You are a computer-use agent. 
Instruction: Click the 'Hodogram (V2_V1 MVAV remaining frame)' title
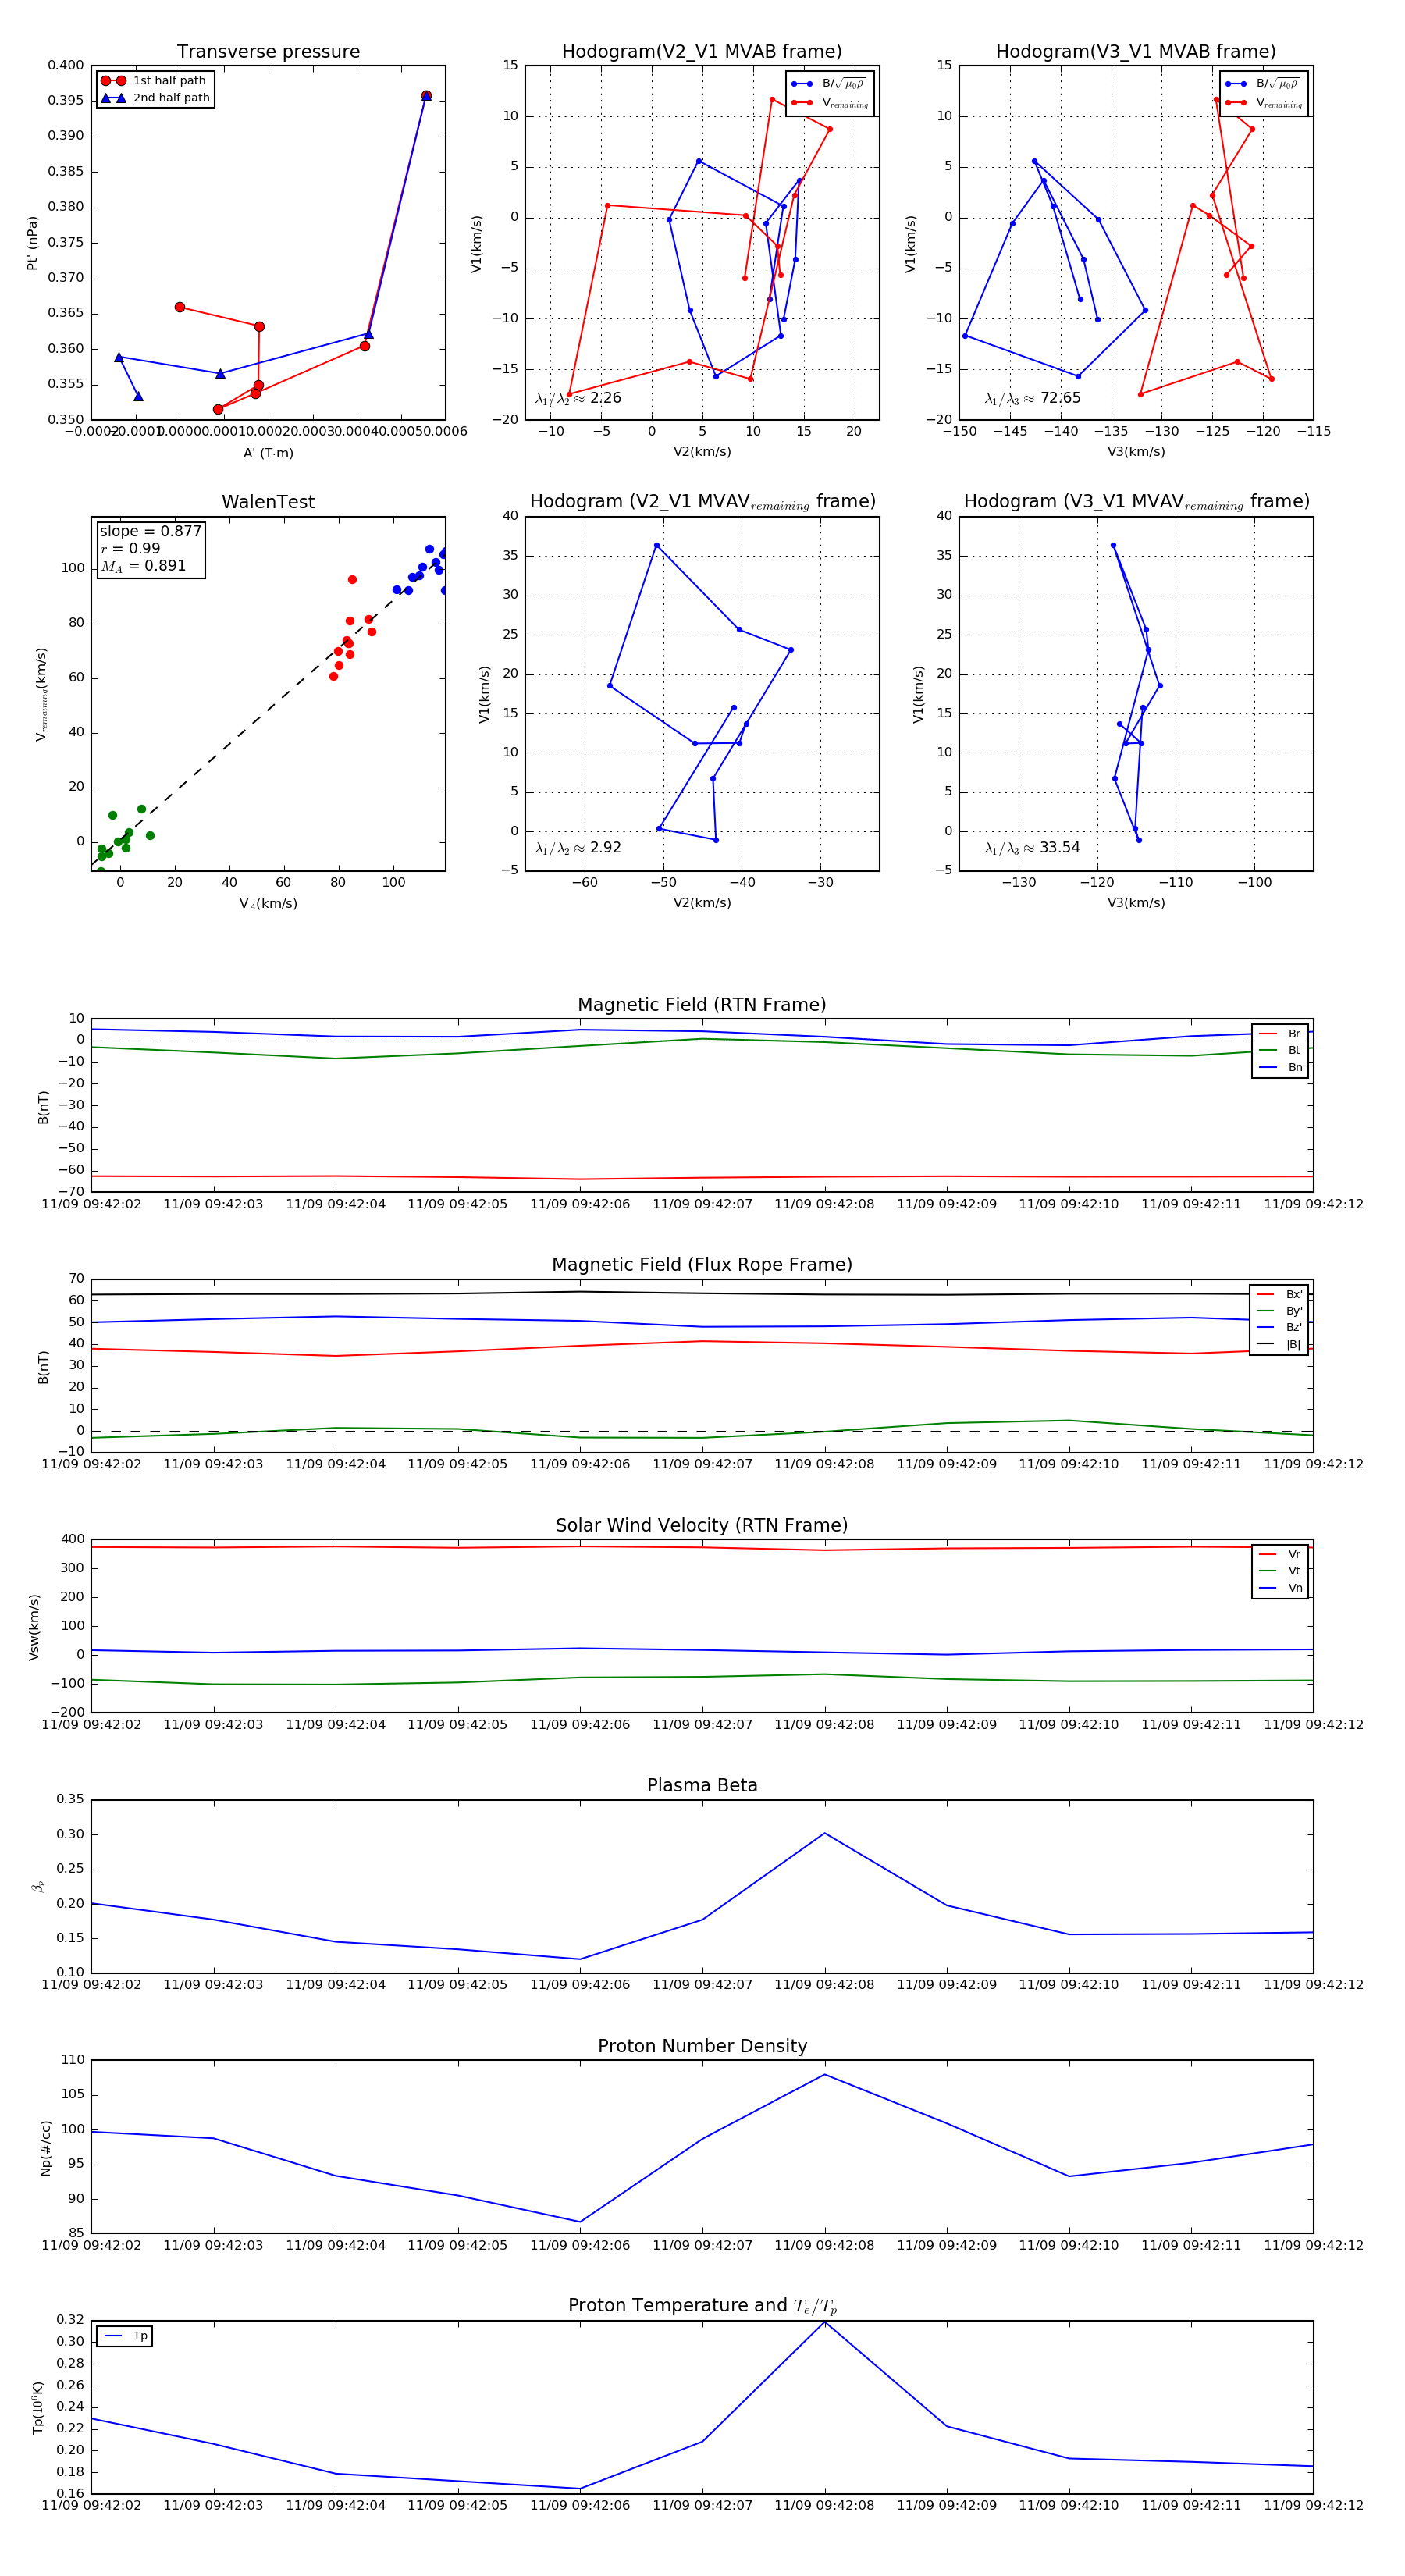(x=702, y=502)
